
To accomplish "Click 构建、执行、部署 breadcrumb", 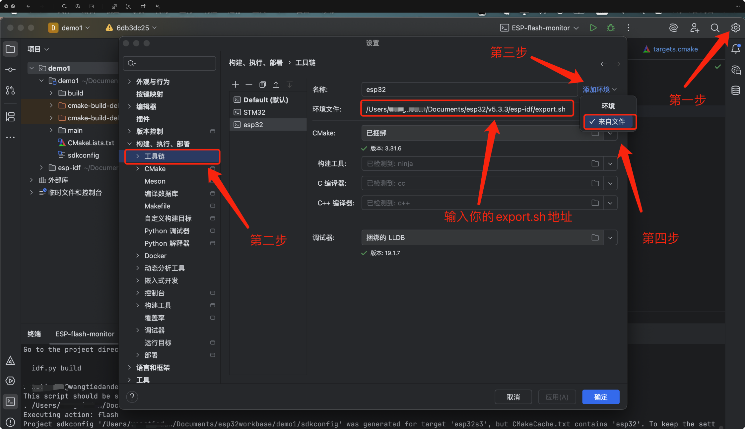I will click(255, 63).
